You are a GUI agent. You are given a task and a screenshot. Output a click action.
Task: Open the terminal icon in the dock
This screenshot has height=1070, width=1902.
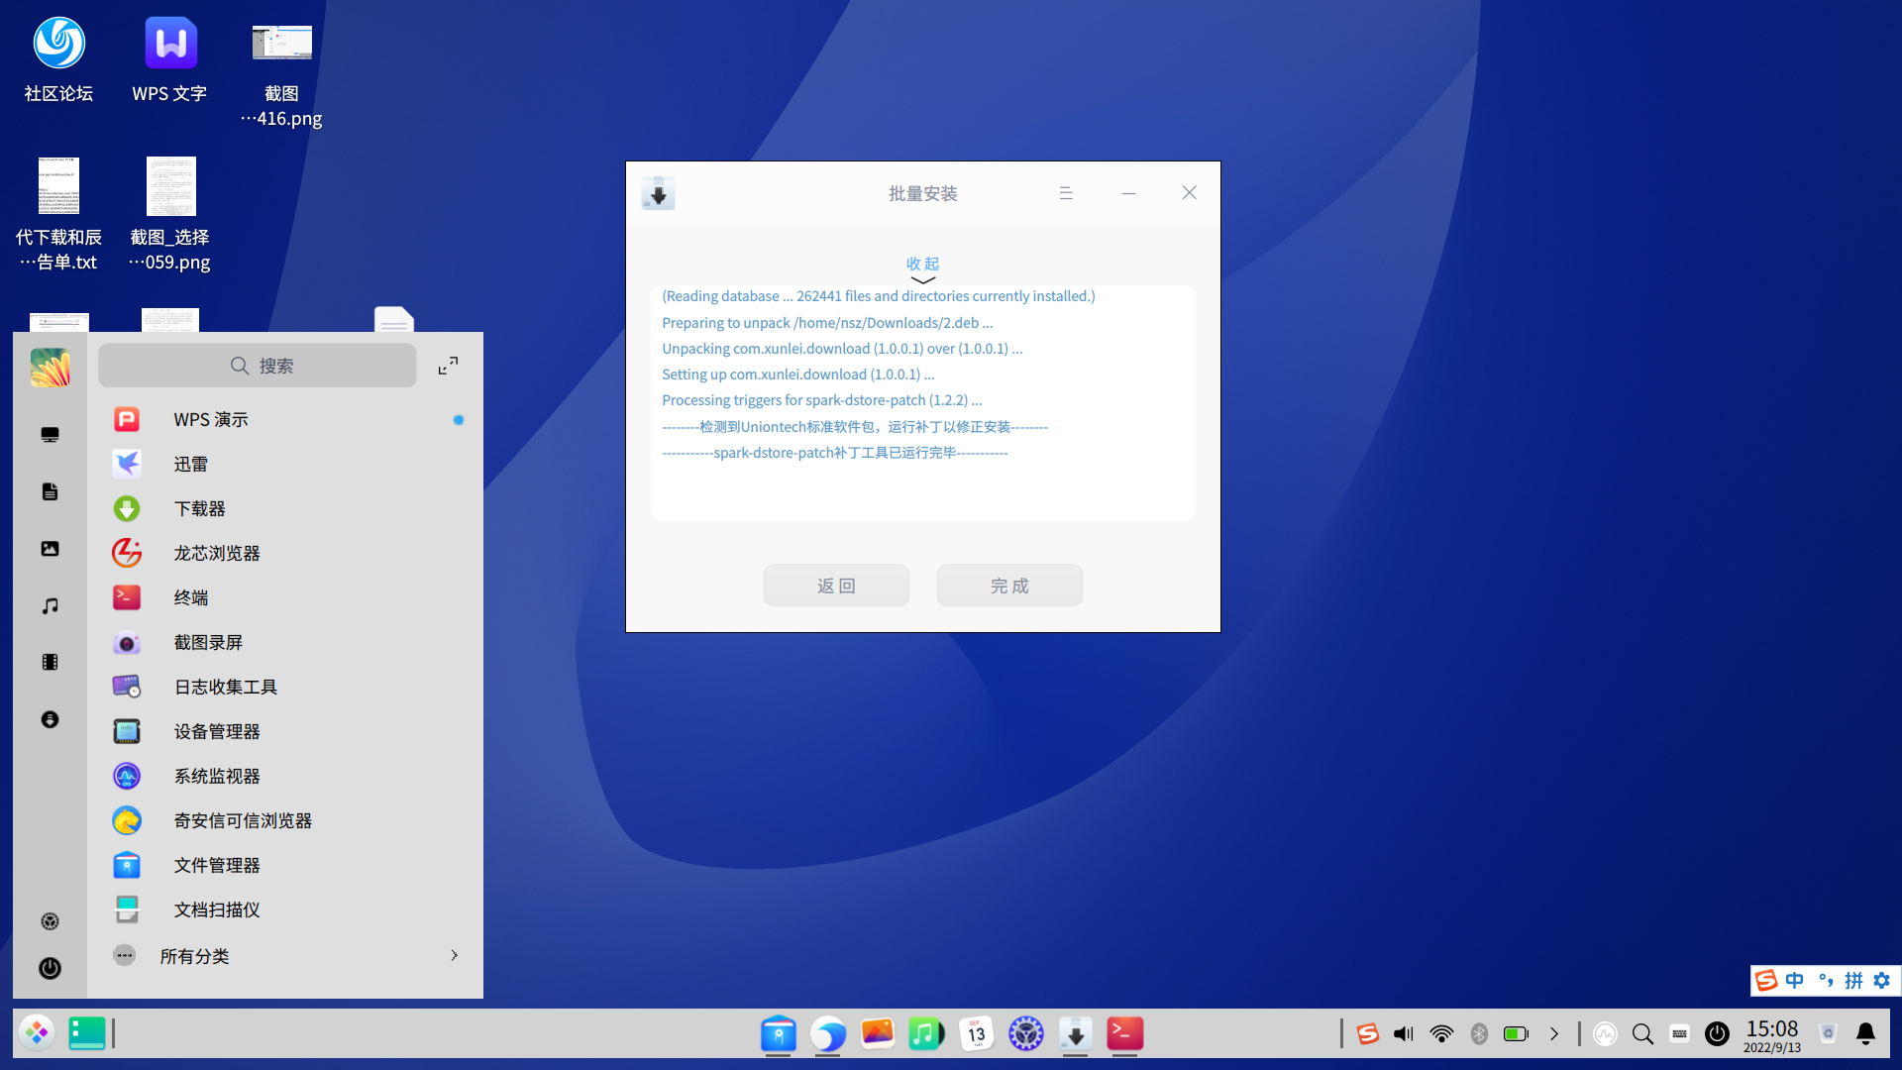pos(1124,1033)
